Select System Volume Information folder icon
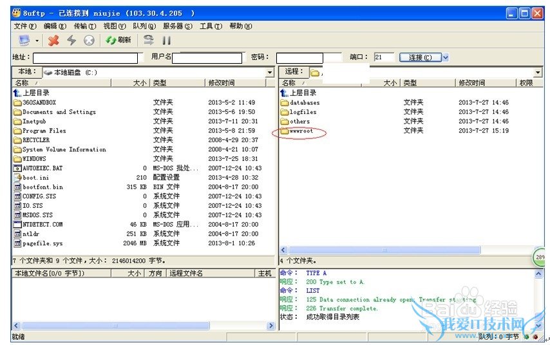Screen dimensions: 550x345 click(x=17, y=150)
